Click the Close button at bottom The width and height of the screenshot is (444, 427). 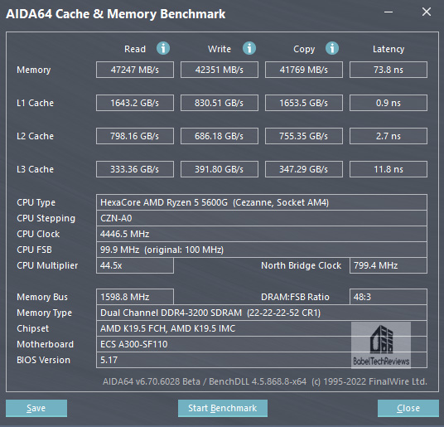pos(408,408)
